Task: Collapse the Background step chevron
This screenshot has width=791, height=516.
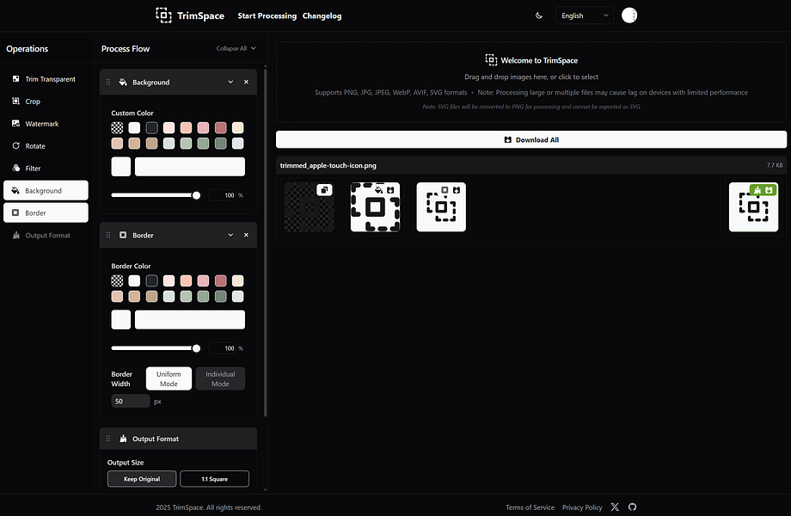Action: [230, 82]
